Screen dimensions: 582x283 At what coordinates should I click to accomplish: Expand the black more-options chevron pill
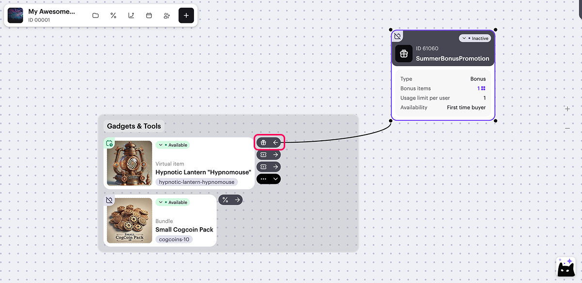(x=275, y=179)
